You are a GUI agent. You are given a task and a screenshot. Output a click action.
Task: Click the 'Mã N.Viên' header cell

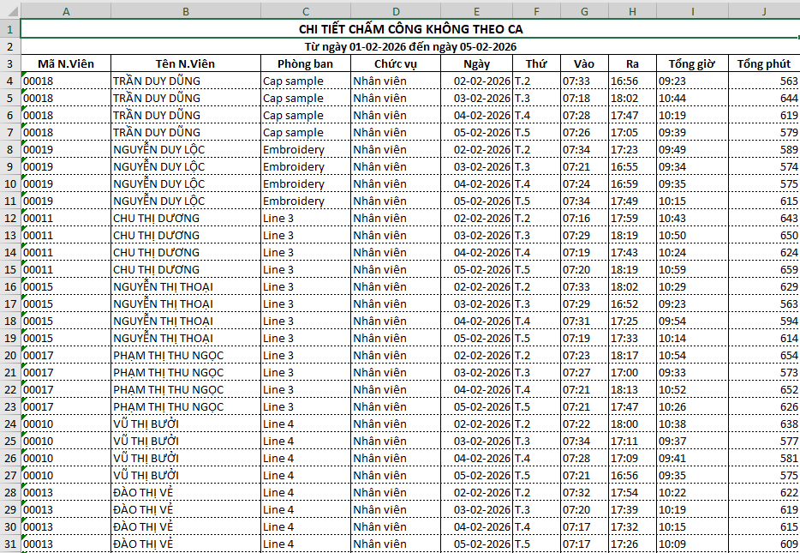66,63
